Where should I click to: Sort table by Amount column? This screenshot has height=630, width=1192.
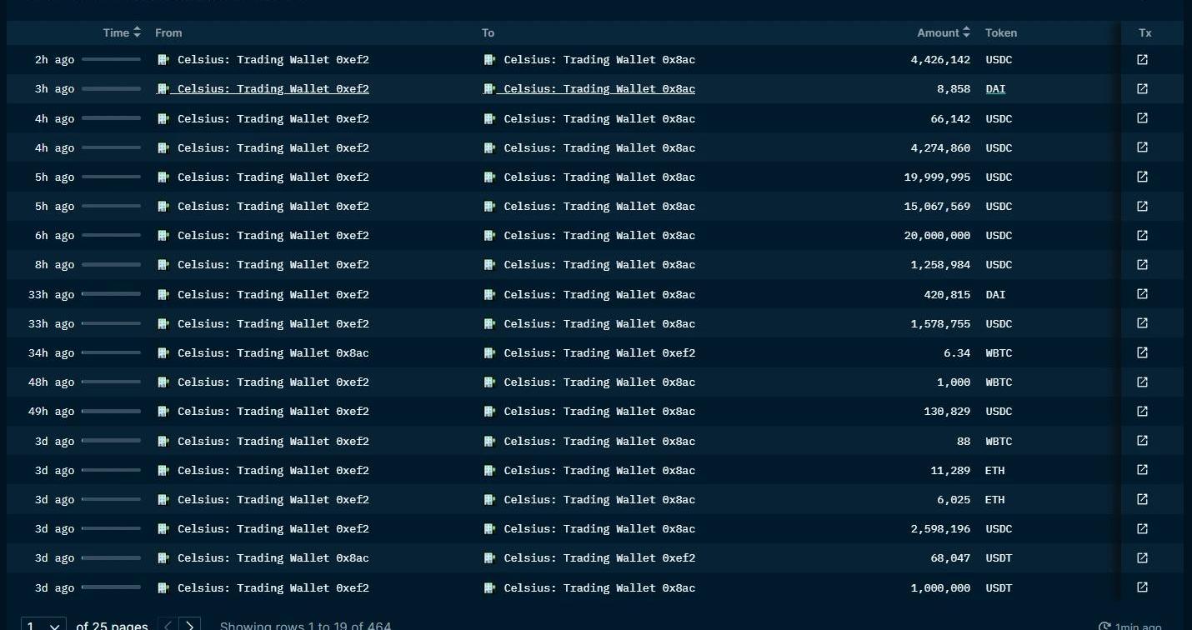[x=944, y=32]
